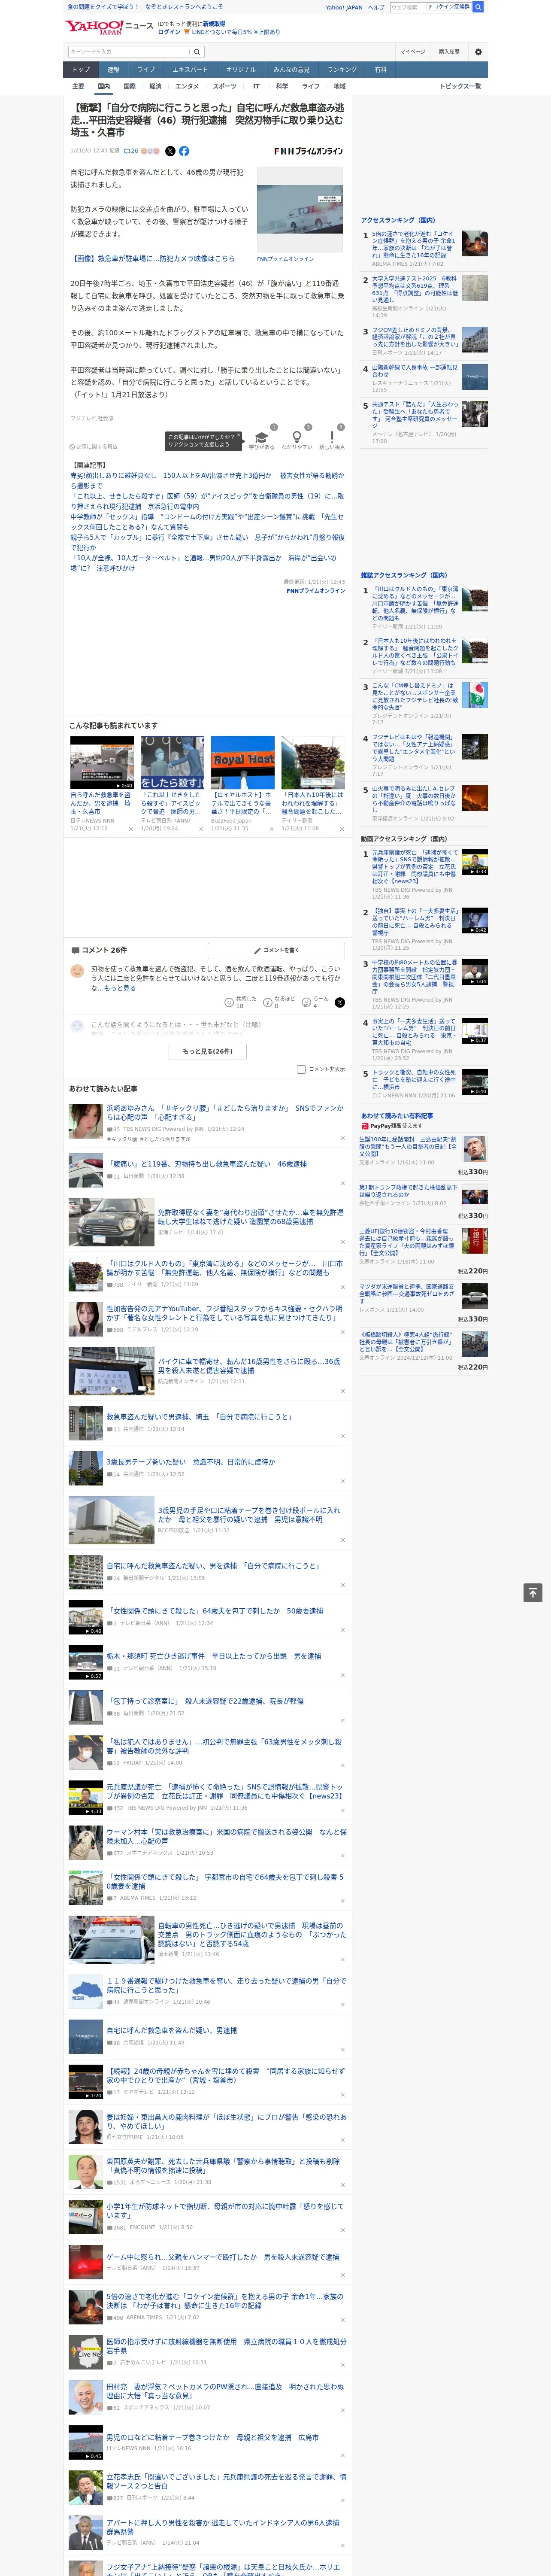551x2576 pixels.
Task: Click FNNプライムオンライン logo beside headline
Action: tap(308, 151)
